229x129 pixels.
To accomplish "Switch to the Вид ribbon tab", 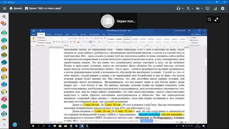I will [104, 34].
